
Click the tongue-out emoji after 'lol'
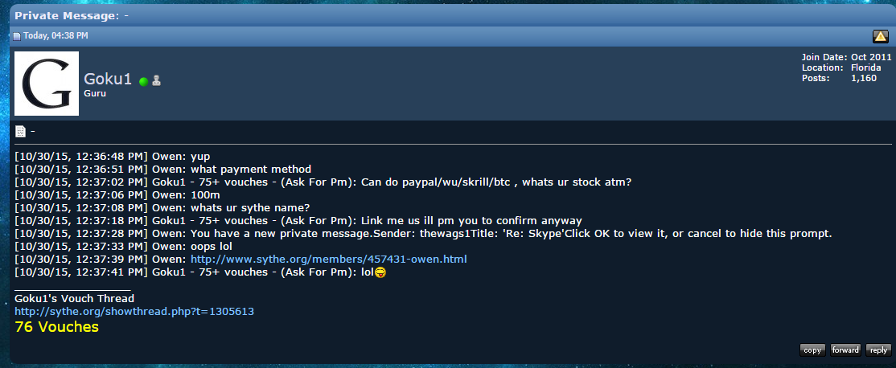pos(380,272)
